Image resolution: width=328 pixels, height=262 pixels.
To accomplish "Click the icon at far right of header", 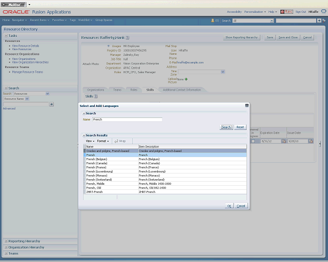I will coord(323,11).
